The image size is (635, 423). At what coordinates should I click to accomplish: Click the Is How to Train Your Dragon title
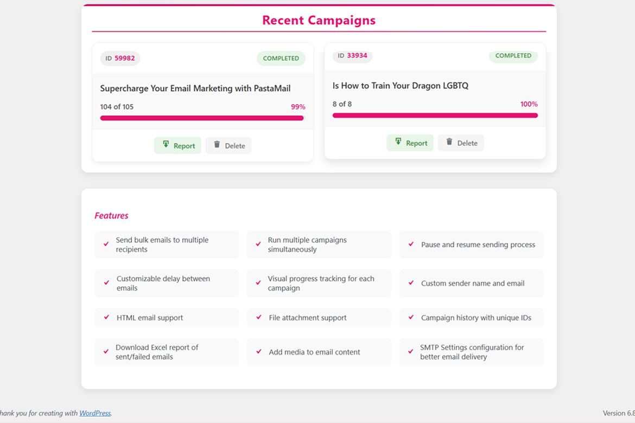[x=401, y=86]
